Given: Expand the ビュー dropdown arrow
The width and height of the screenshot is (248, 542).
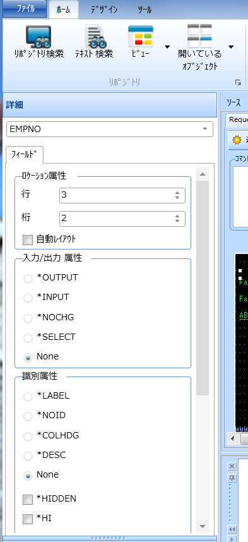Looking at the screenshot, I should tap(167, 47).
